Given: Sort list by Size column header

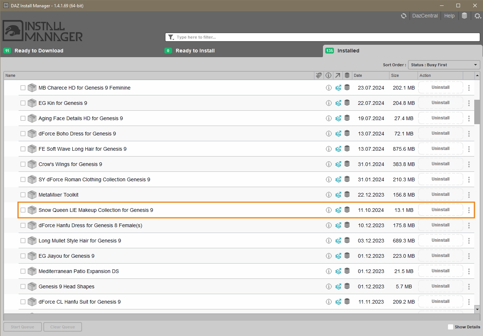Looking at the screenshot, I should (404, 75).
